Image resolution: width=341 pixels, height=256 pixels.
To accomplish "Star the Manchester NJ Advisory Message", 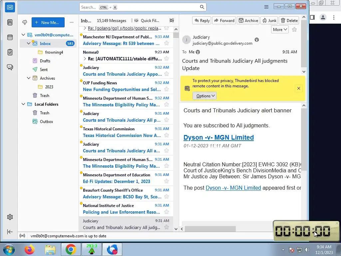I will 167,43.
